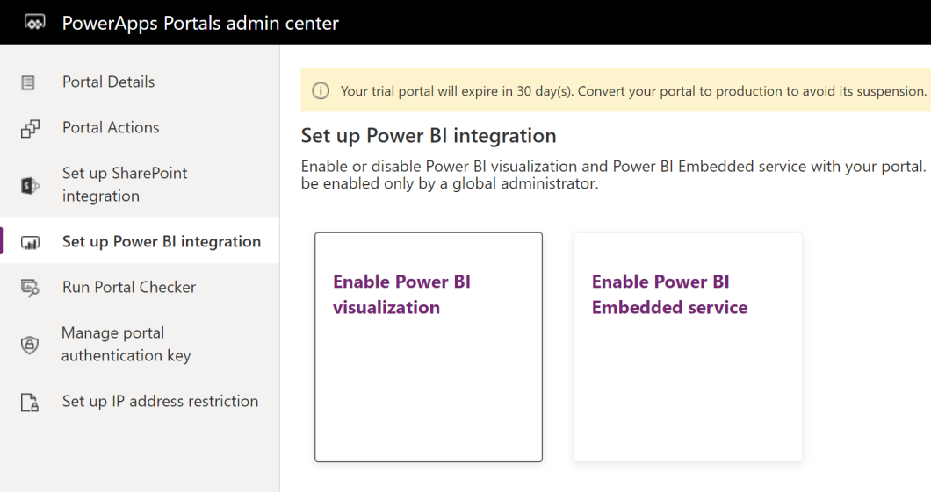Viewport: 931px width, 492px height.
Task: Click the Portal Checker icon
Action: coord(30,288)
